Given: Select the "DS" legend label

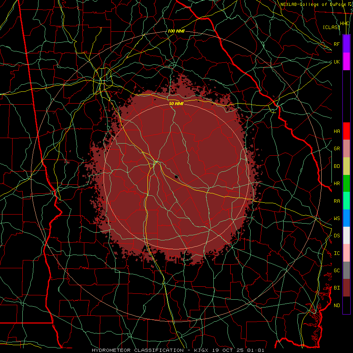Looking at the screenshot, I should pyautogui.click(x=337, y=236).
